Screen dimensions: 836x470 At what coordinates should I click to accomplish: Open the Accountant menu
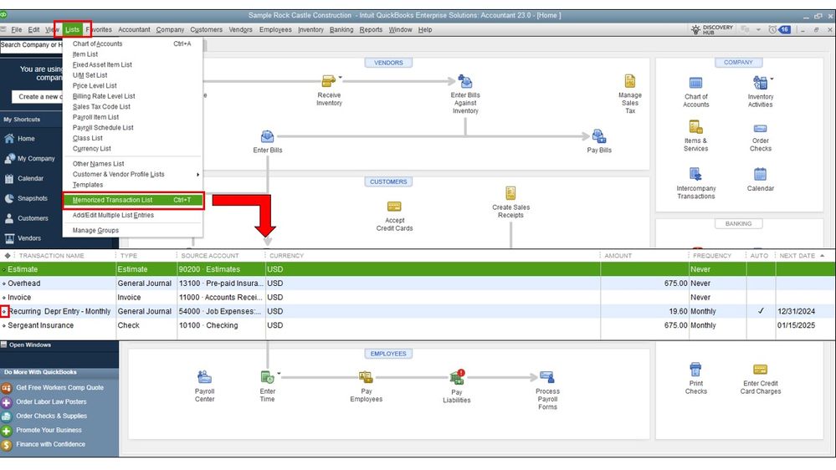[134, 30]
